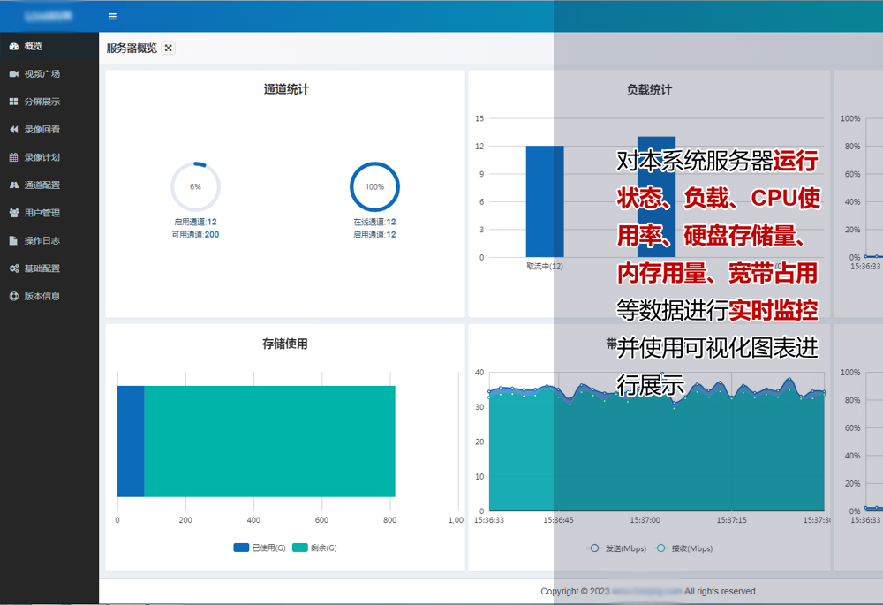Toggle the hamburger sidebar menu button

[x=112, y=17]
